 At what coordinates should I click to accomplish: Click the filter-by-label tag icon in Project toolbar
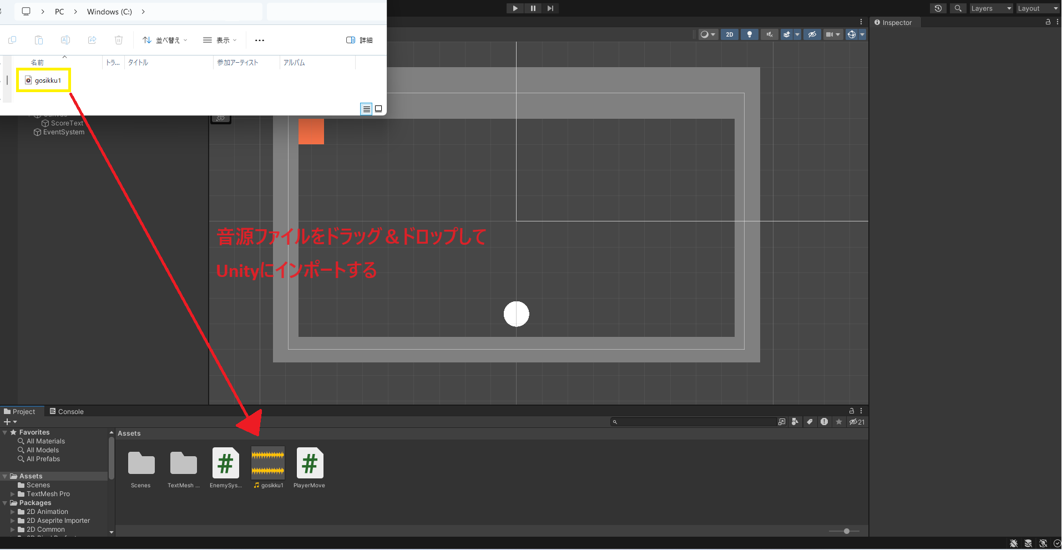pyautogui.click(x=810, y=422)
